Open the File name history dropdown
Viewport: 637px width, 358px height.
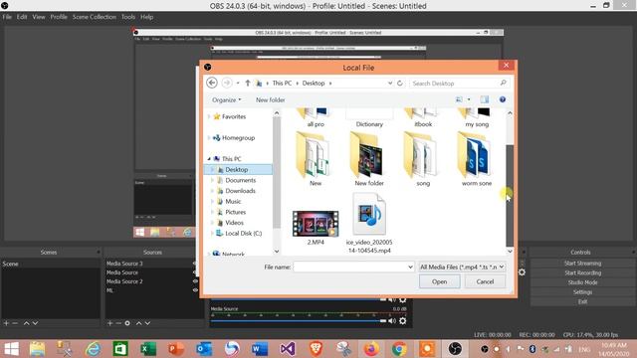pos(410,267)
